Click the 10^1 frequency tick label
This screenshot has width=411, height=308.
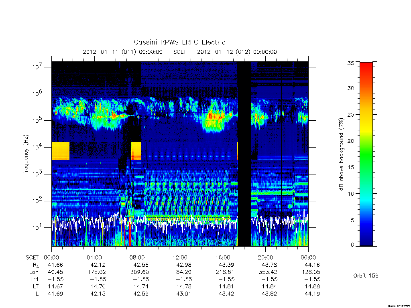pyautogui.click(x=37, y=228)
